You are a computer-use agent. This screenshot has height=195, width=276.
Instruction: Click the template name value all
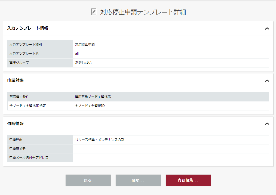click(77, 54)
